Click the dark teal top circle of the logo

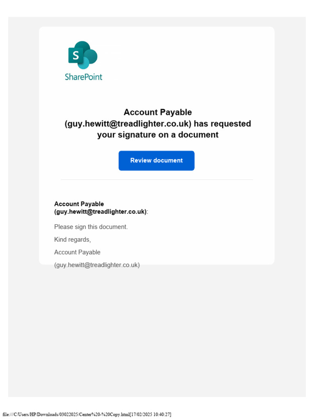coord(83,46)
